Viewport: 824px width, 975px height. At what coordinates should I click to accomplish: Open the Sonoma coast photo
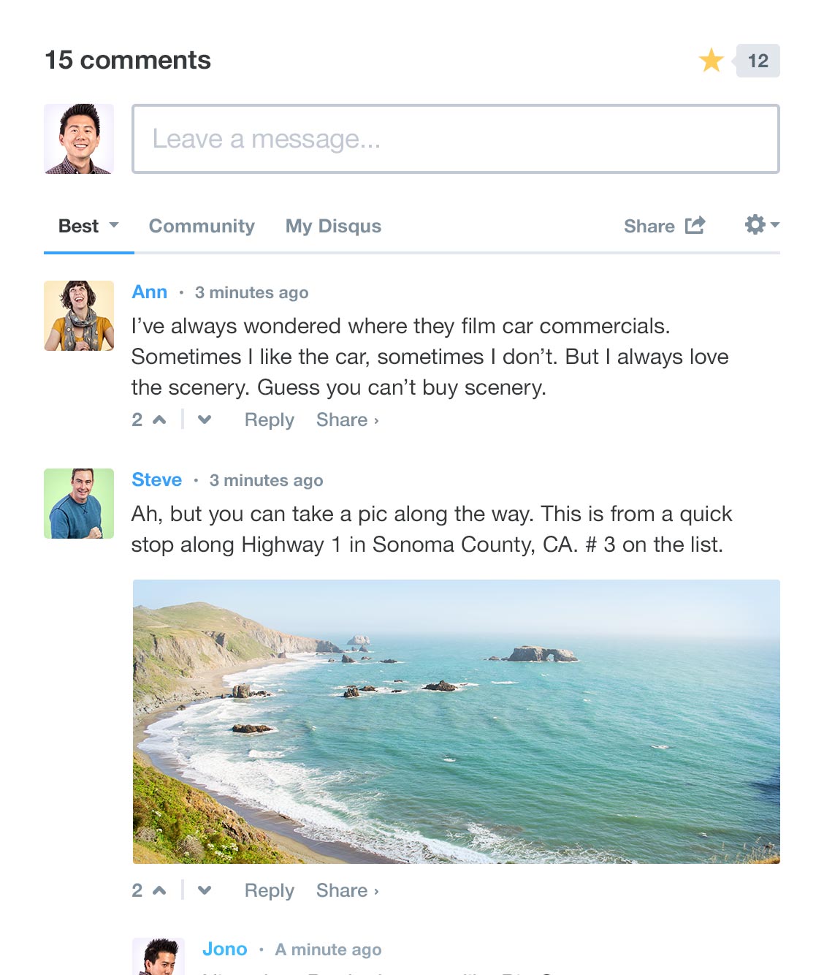click(456, 721)
